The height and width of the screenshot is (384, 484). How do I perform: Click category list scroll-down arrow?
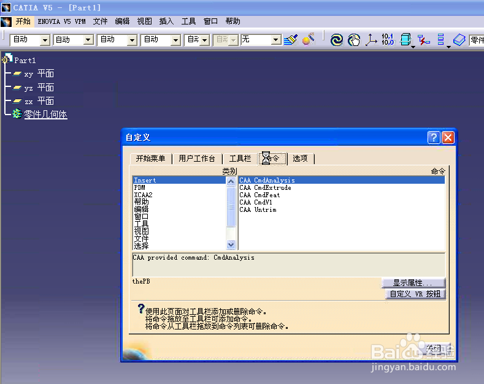point(231,245)
